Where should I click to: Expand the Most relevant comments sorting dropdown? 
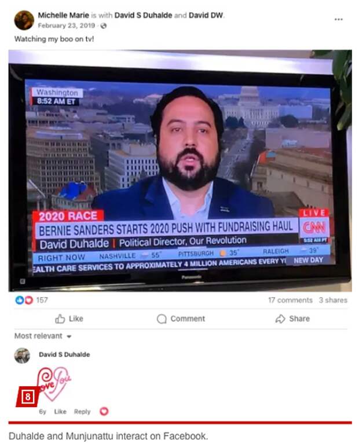(43, 336)
